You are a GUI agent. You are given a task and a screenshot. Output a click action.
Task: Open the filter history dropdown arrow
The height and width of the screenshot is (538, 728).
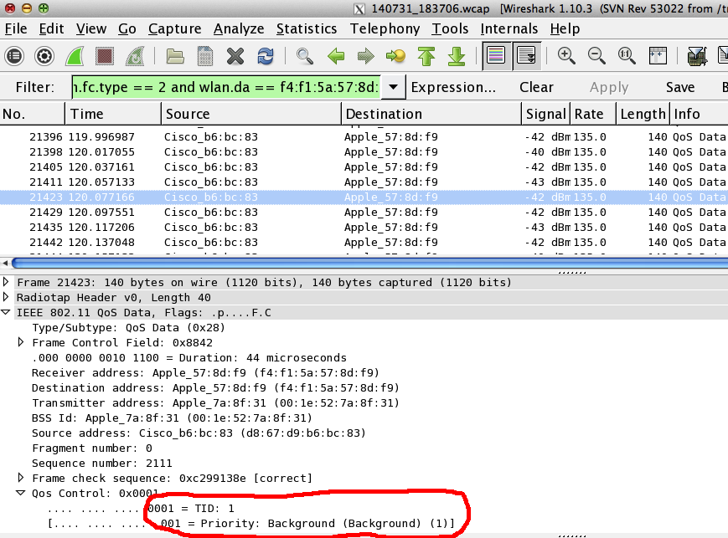(393, 87)
